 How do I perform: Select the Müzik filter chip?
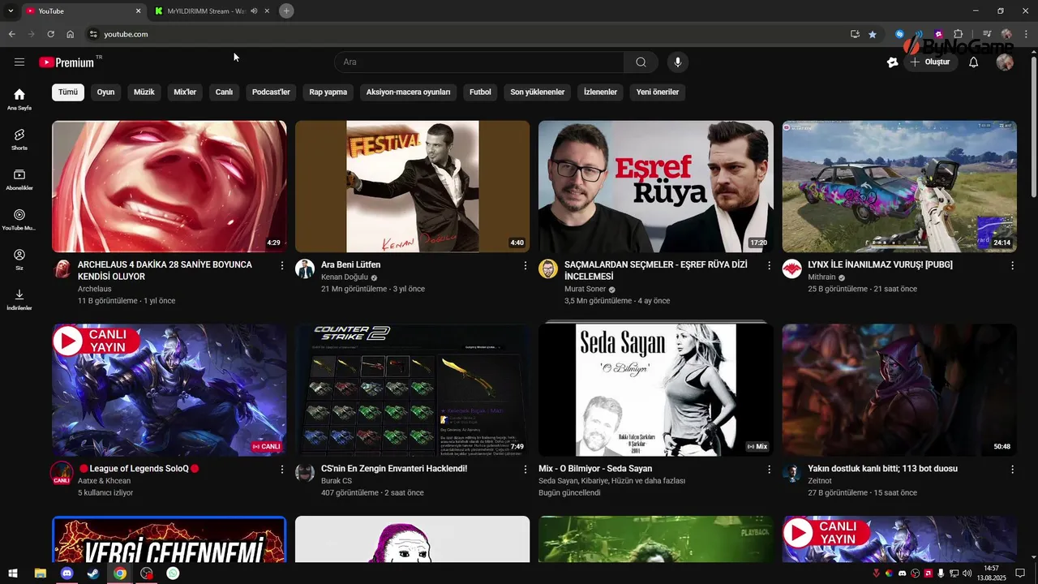coord(144,92)
